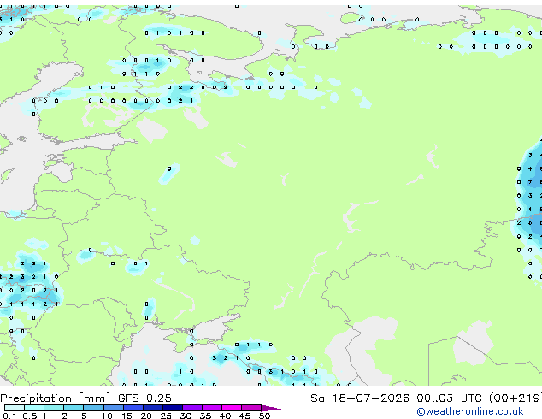The image size is (542, 419).
Task: Click the '30' legend scale label
Action: [186, 416]
